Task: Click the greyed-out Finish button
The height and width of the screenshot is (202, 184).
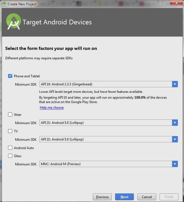Action: coord(169,197)
